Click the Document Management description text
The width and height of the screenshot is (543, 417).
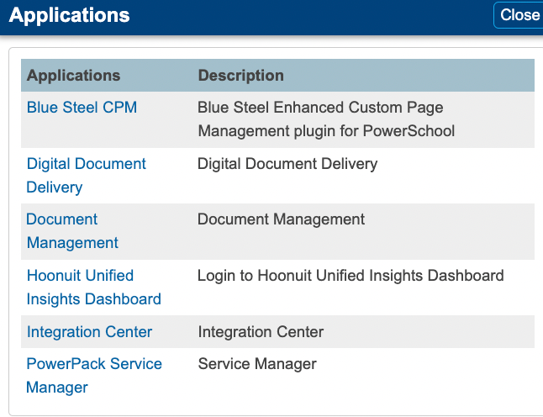tap(281, 219)
